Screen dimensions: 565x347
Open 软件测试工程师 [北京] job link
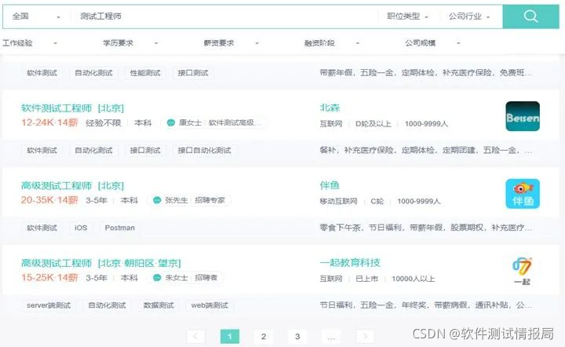(72, 108)
